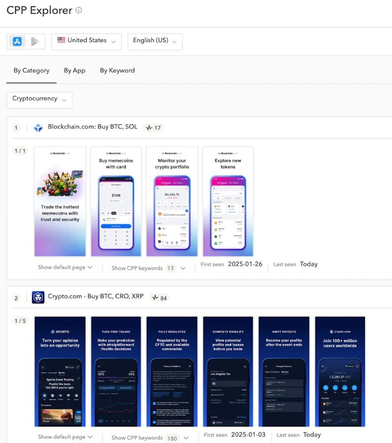Click the Crypto.com app icon
This screenshot has width=392, height=443.
coord(38,297)
